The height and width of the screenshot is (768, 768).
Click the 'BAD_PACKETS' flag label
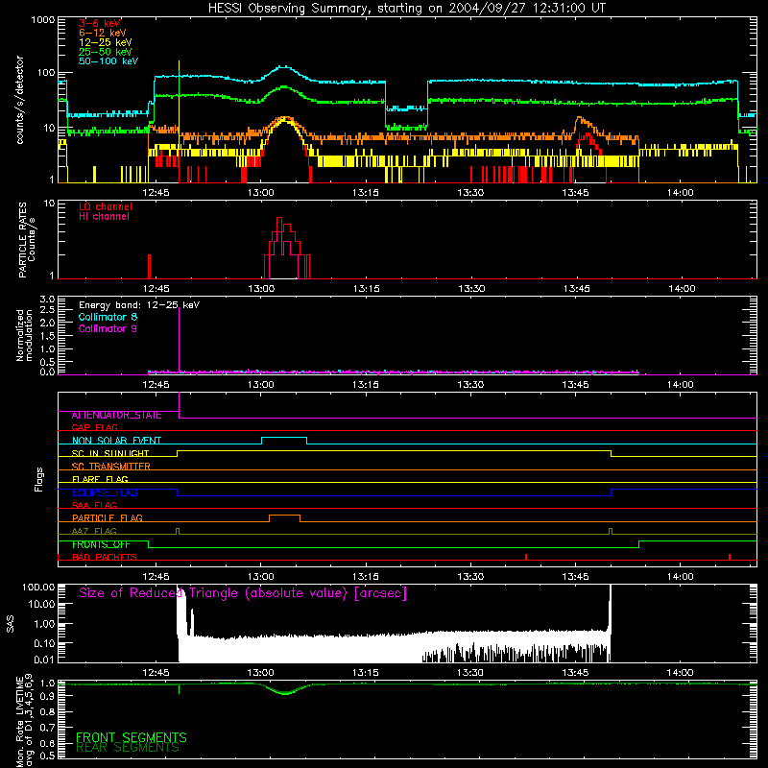coord(105,557)
